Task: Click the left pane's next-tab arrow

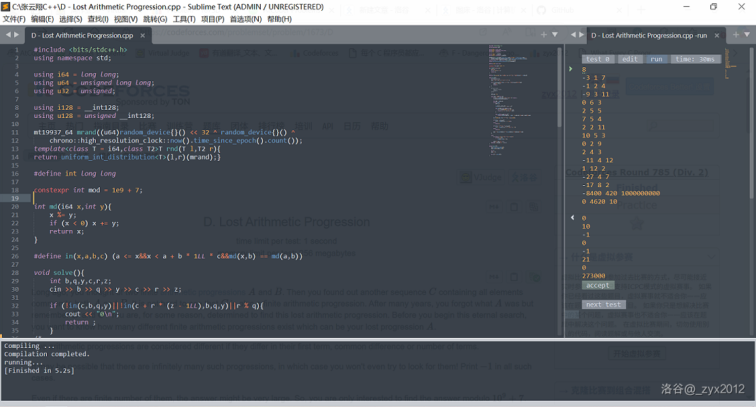Action: pos(16,35)
